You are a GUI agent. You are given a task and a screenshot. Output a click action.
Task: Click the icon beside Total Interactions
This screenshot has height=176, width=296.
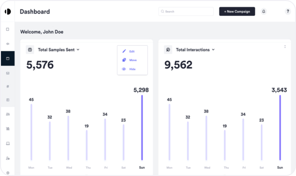(x=168, y=49)
